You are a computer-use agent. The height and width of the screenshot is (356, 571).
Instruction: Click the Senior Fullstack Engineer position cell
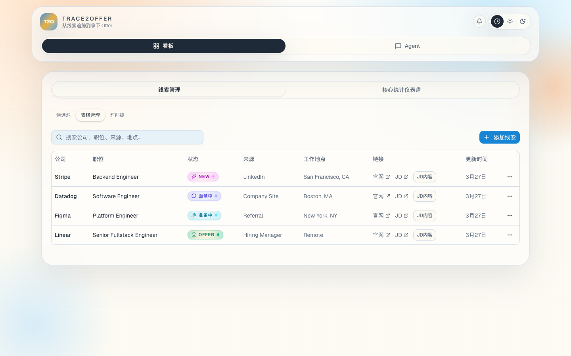coord(125,235)
